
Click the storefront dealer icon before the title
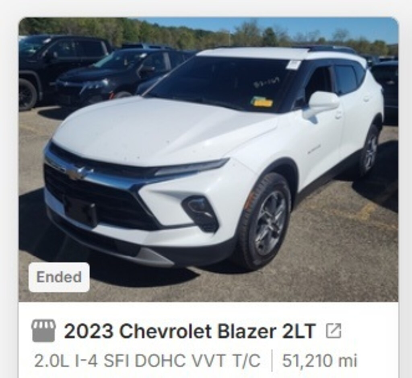[x=43, y=331]
